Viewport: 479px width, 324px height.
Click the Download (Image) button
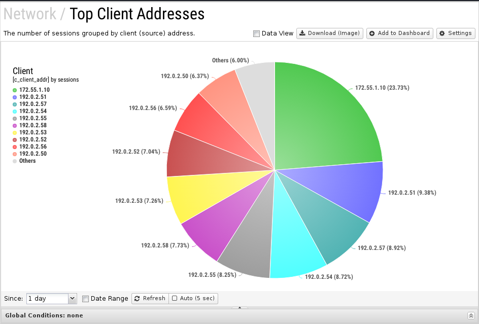(x=329, y=33)
